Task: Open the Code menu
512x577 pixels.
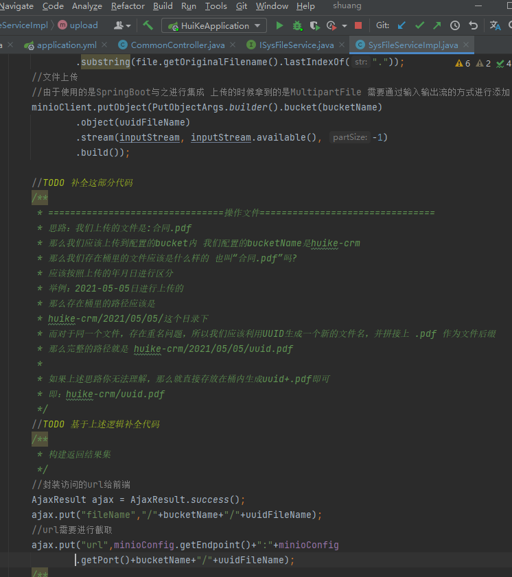Action: pyautogui.click(x=53, y=6)
